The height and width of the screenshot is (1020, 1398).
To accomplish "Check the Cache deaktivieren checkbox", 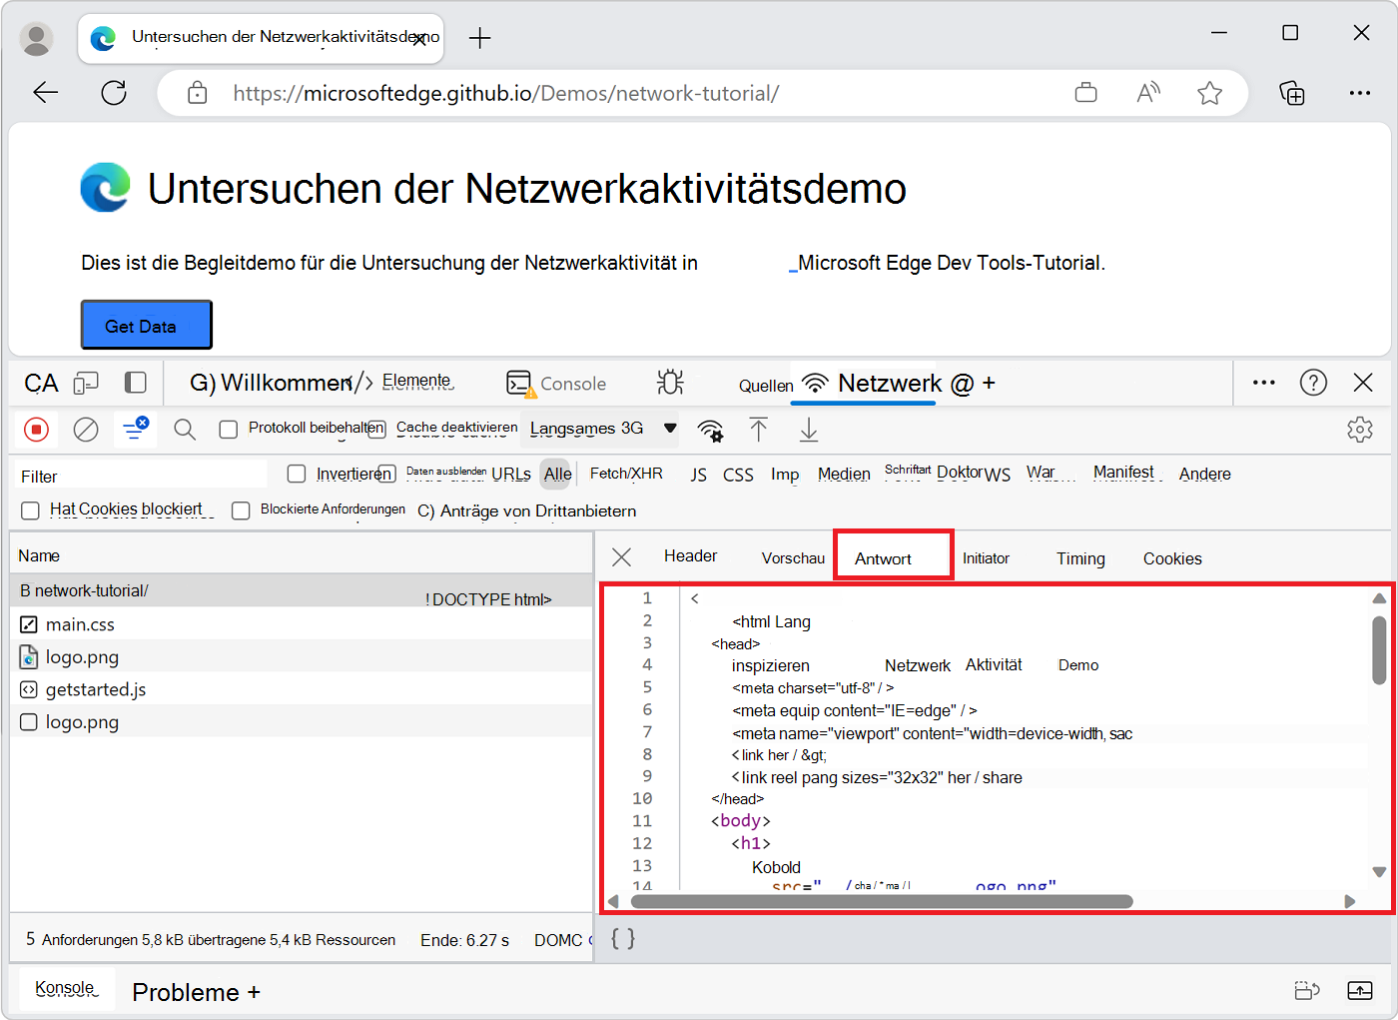I will 376,430.
